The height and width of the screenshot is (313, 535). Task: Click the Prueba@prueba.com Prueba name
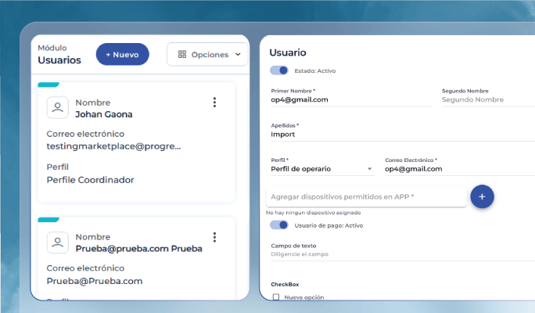click(x=139, y=249)
